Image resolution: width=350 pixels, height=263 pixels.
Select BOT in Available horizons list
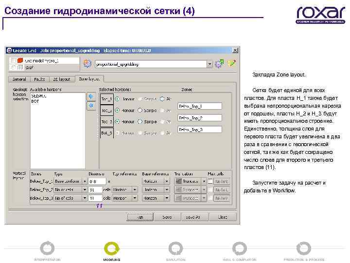(x=35, y=101)
